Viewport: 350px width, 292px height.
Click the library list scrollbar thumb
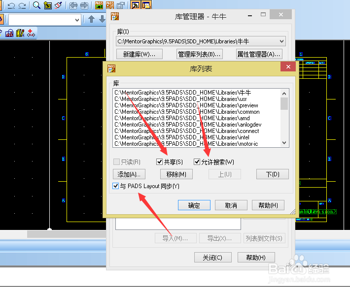(284, 103)
